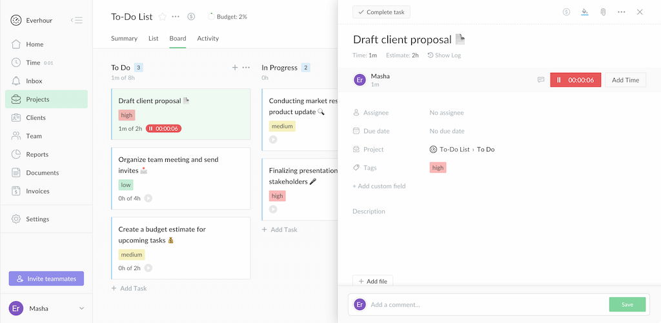This screenshot has width=661, height=323.
Task: Click Show Log link
Action: tap(444, 55)
